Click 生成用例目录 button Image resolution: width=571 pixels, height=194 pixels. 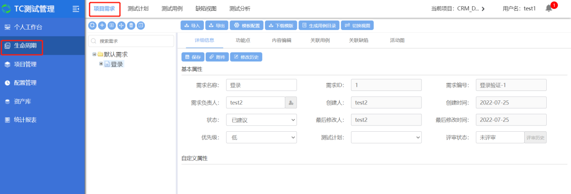click(x=319, y=26)
